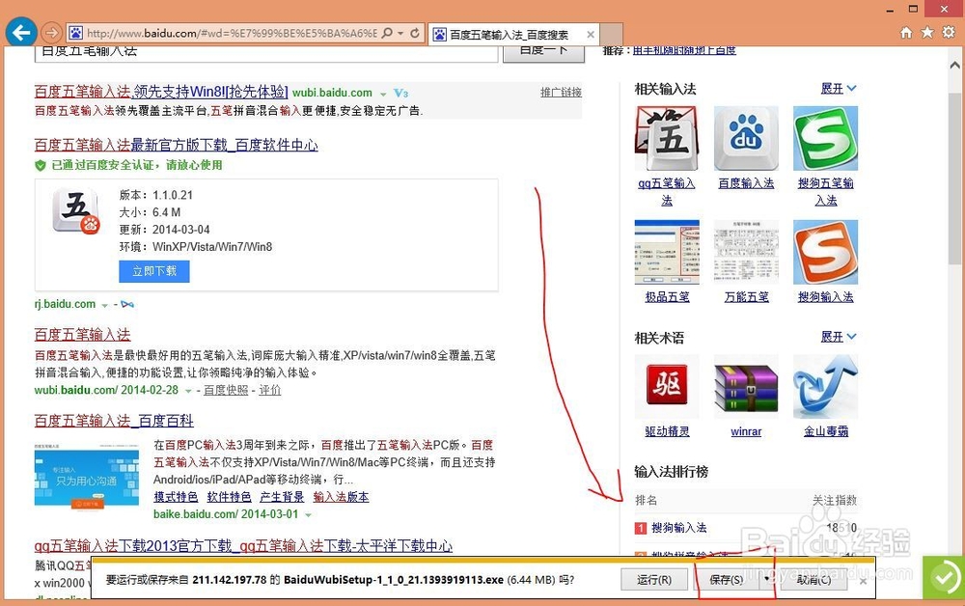Switch to the 百度五笔输入法_百度搜索 tab

point(509,35)
